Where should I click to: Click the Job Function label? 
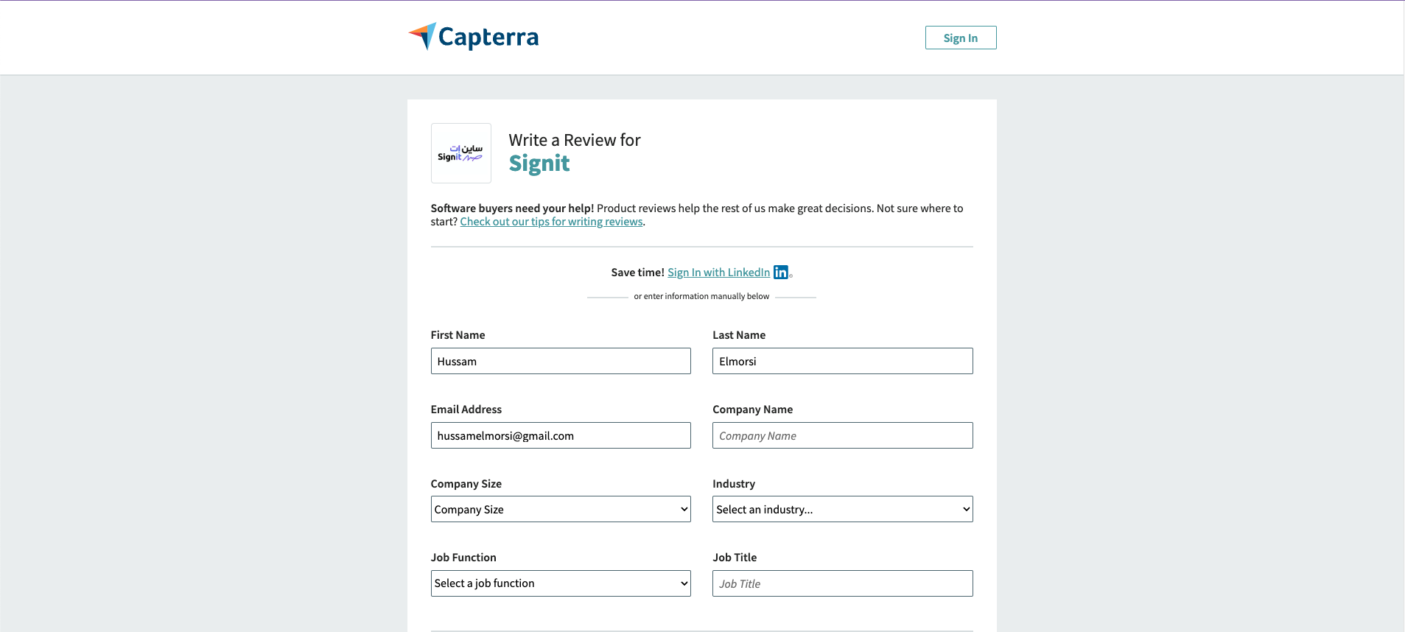pos(463,558)
